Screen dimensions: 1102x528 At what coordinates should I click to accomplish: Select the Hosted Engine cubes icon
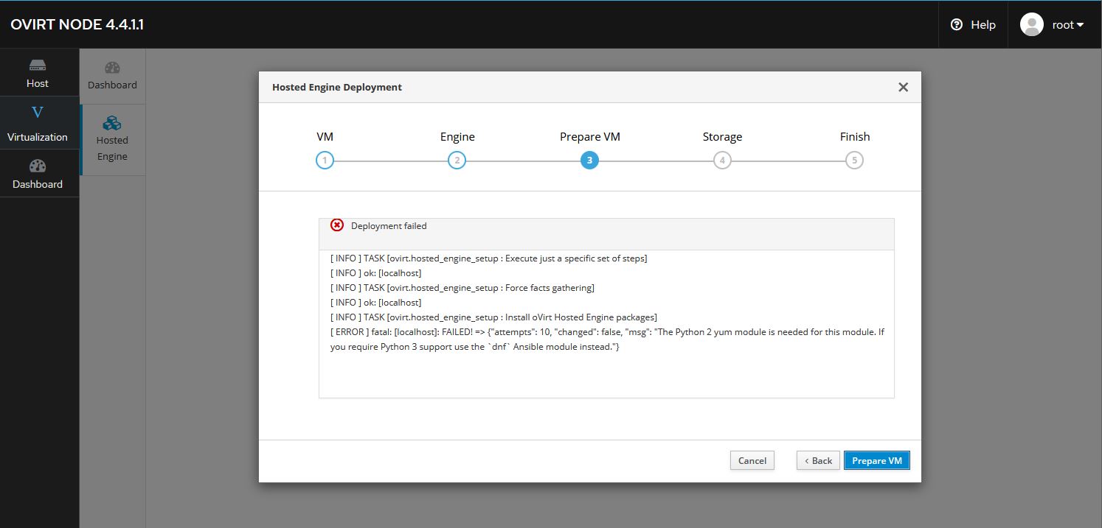[x=112, y=122]
